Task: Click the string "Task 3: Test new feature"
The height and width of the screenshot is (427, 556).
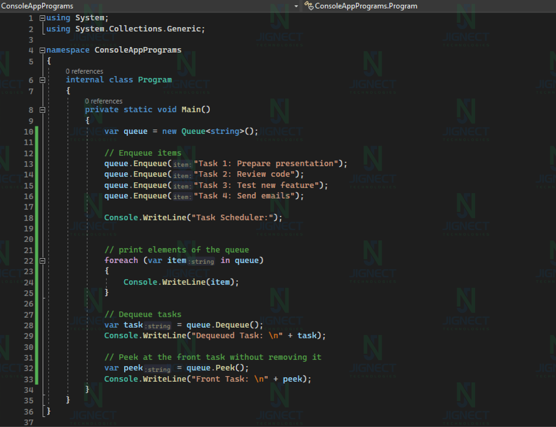Action: point(257,185)
